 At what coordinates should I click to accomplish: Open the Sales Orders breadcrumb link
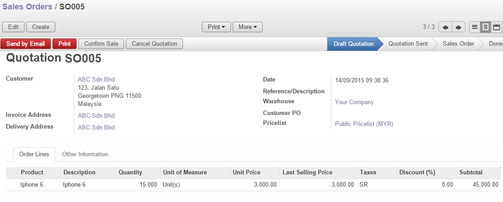pyautogui.click(x=27, y=7)
